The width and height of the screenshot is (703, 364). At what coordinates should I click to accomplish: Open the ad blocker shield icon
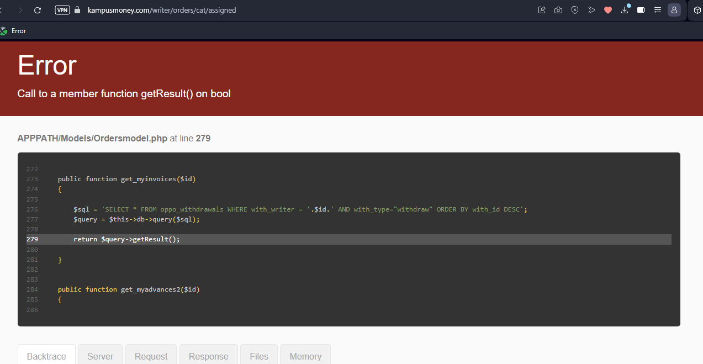[x=575, y=10]
